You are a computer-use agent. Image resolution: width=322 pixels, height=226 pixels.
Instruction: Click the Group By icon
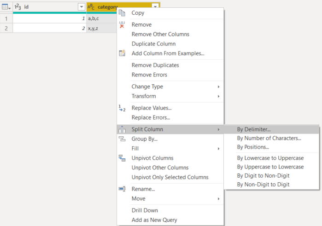(x=122, y=139)
